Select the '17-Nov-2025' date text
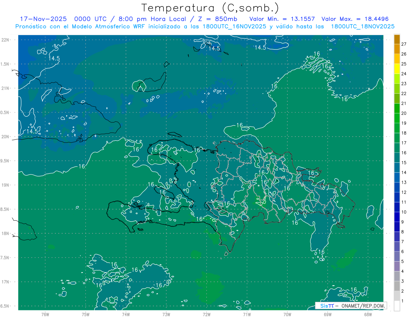Image resolution: width=413 pixels, height=319 pixels. coord(43,19)
